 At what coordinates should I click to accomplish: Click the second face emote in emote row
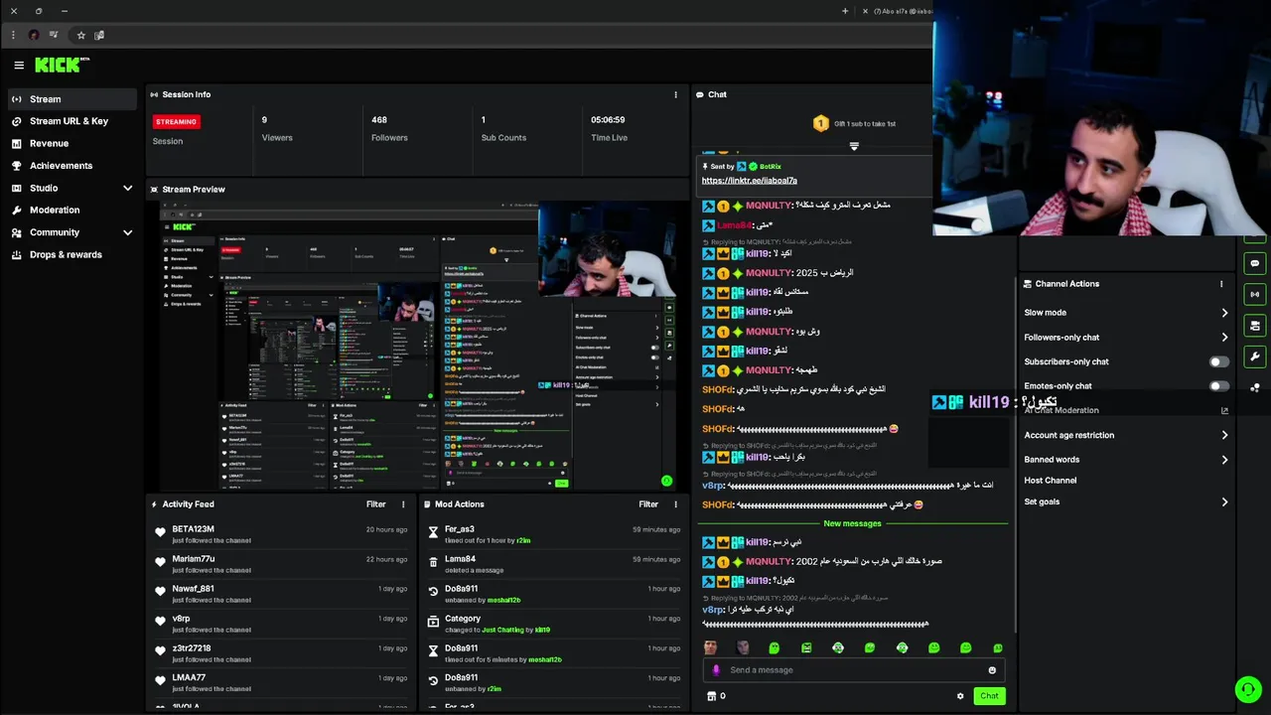[743, 647]
